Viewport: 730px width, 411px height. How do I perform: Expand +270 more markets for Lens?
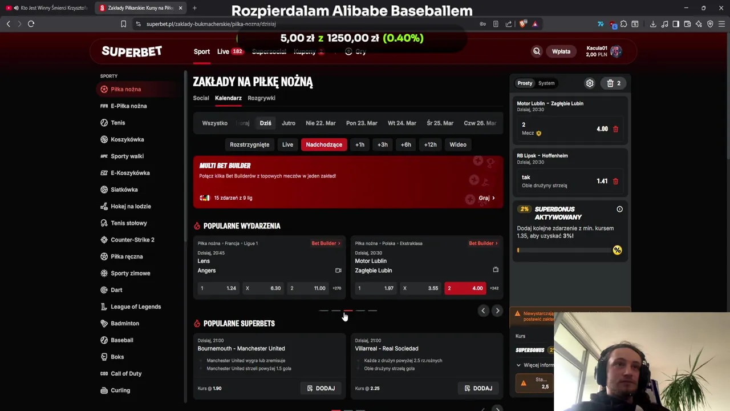coord(336,288)
